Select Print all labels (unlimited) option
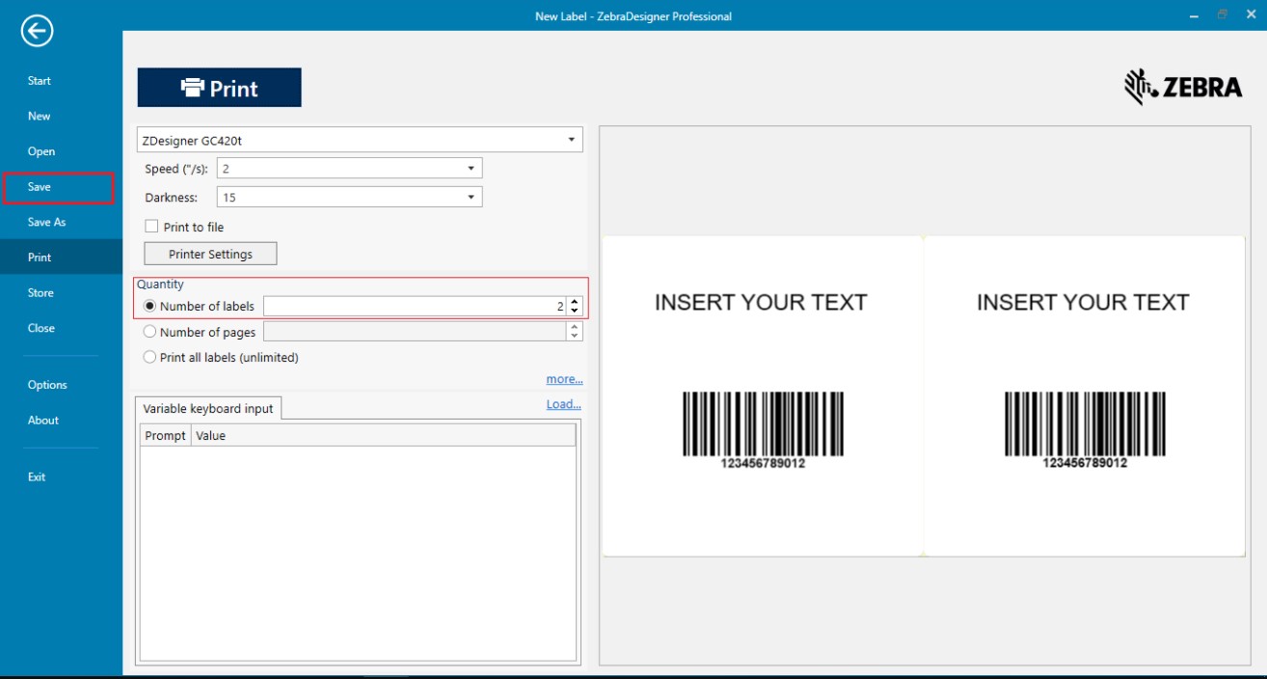This screenshot has width=1267, height=679. coord(149,357)
